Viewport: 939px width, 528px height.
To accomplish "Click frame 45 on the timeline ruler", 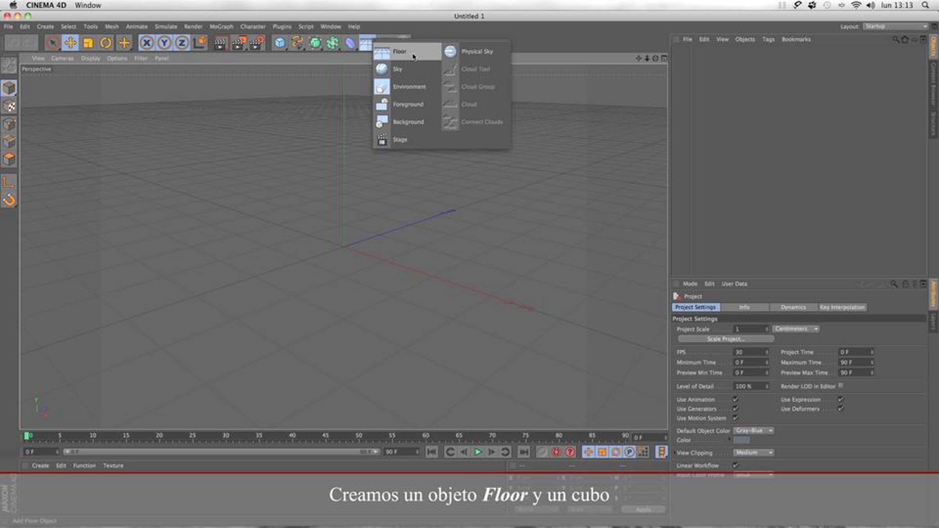I will coord(326,436).
